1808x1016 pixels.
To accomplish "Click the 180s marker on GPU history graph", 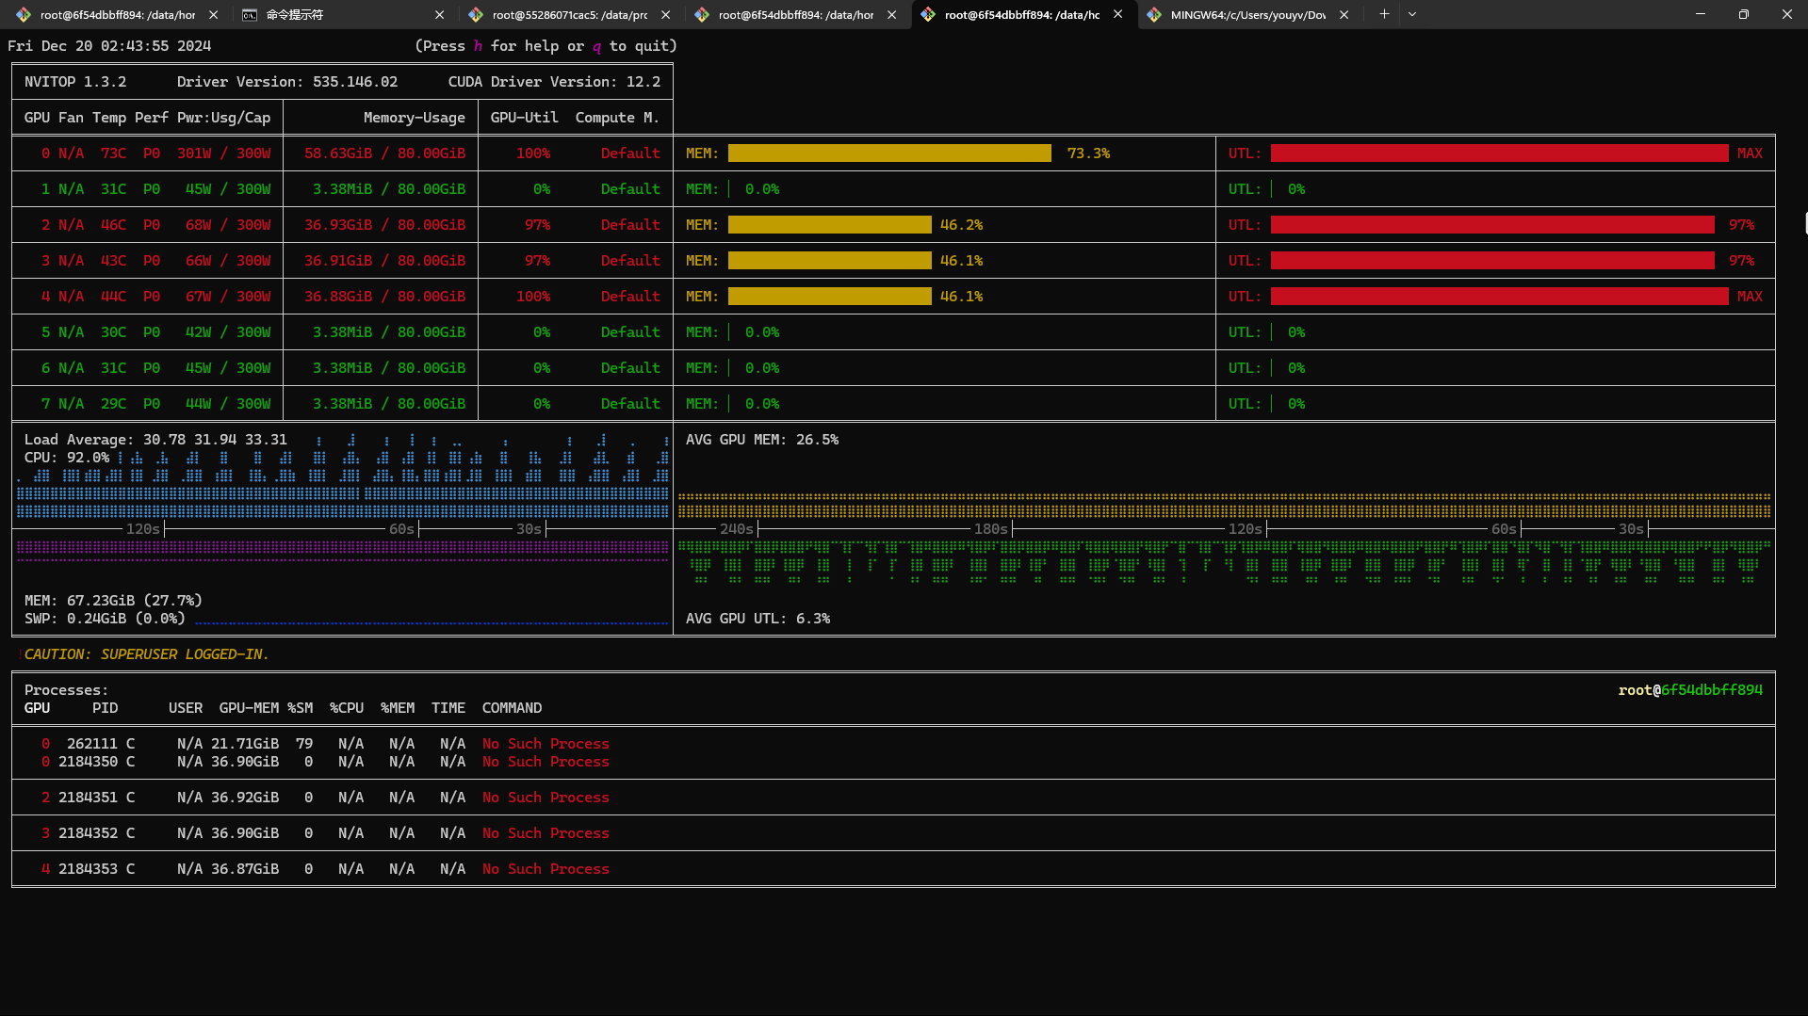I will [x=990, y=529].
